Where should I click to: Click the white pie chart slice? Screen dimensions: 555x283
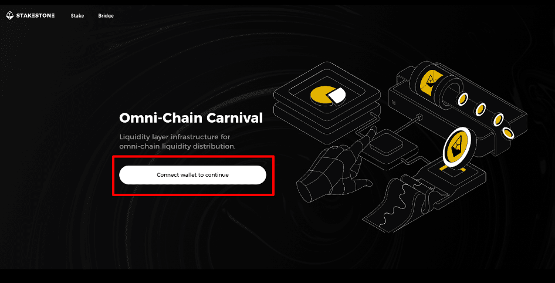(x=336, y=96)
